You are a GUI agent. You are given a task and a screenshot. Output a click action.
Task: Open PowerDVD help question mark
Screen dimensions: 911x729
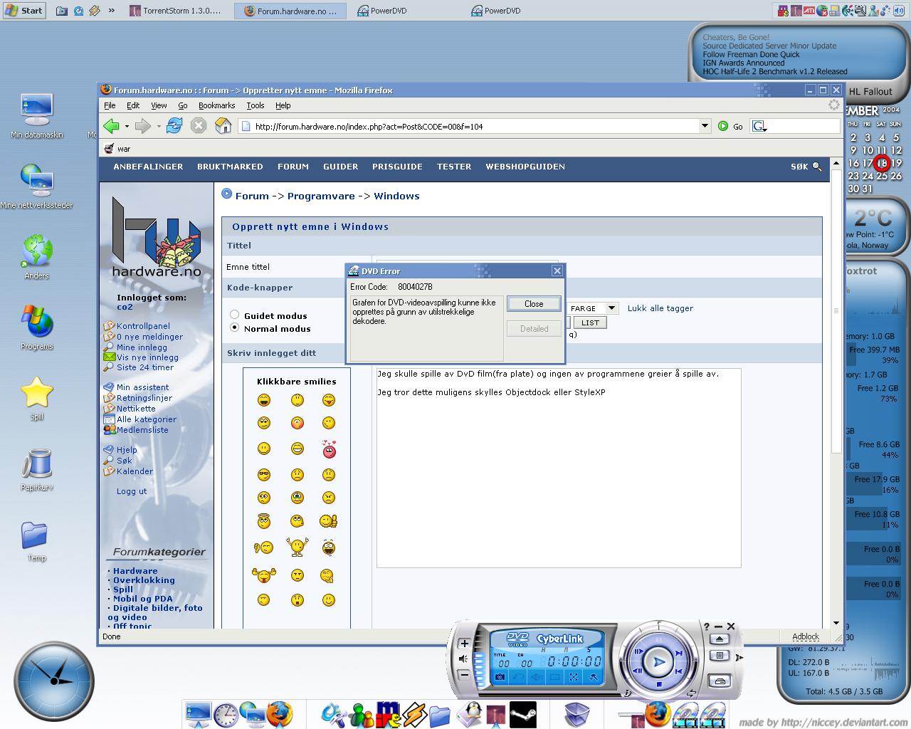(706, 626)
